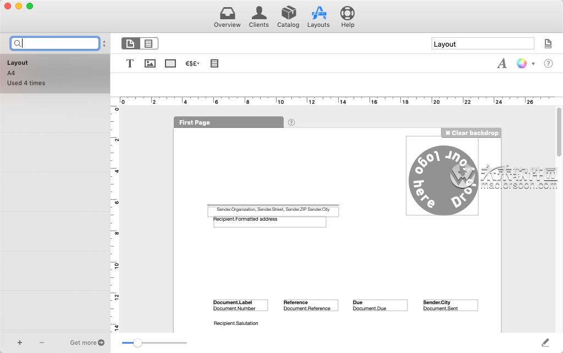Add a text box with the T tool
Viewport: 563px width, 353px height.
[x=130, y=64]
